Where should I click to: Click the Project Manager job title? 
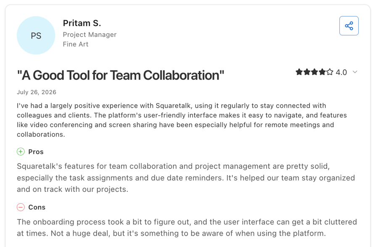tap(90, 35)
